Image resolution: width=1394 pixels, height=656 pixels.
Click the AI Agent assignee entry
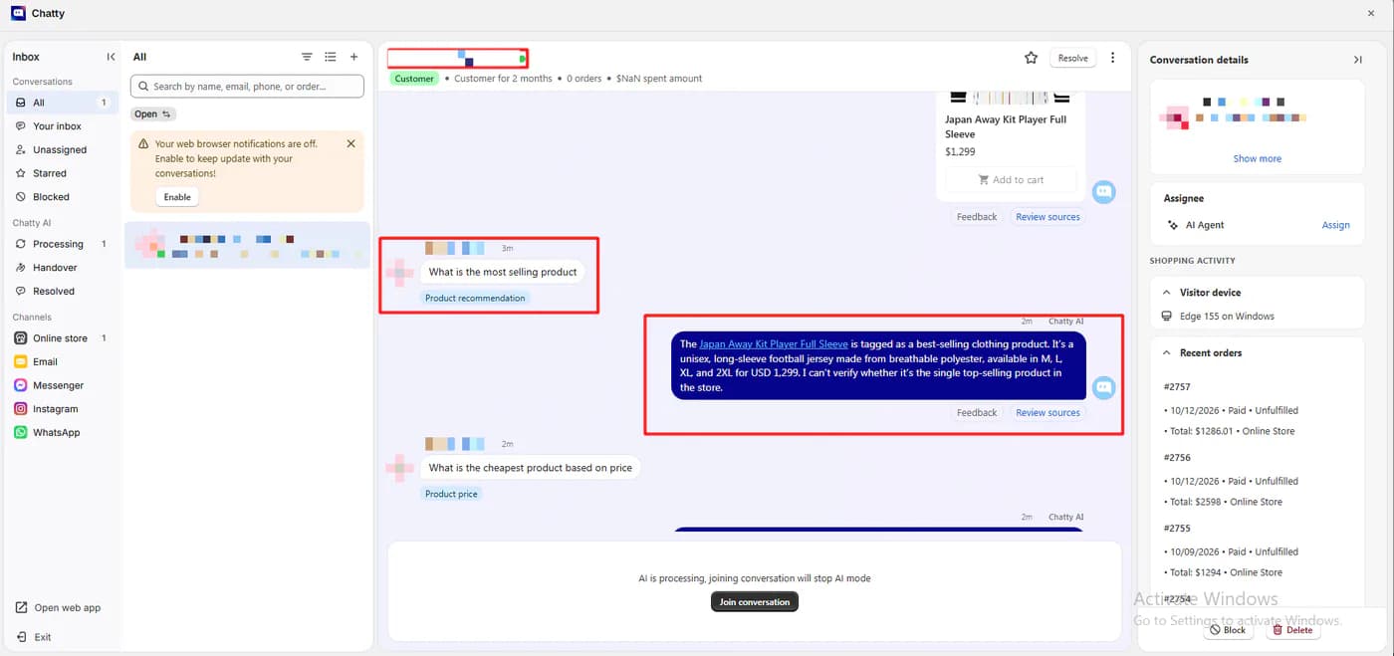1196,225
